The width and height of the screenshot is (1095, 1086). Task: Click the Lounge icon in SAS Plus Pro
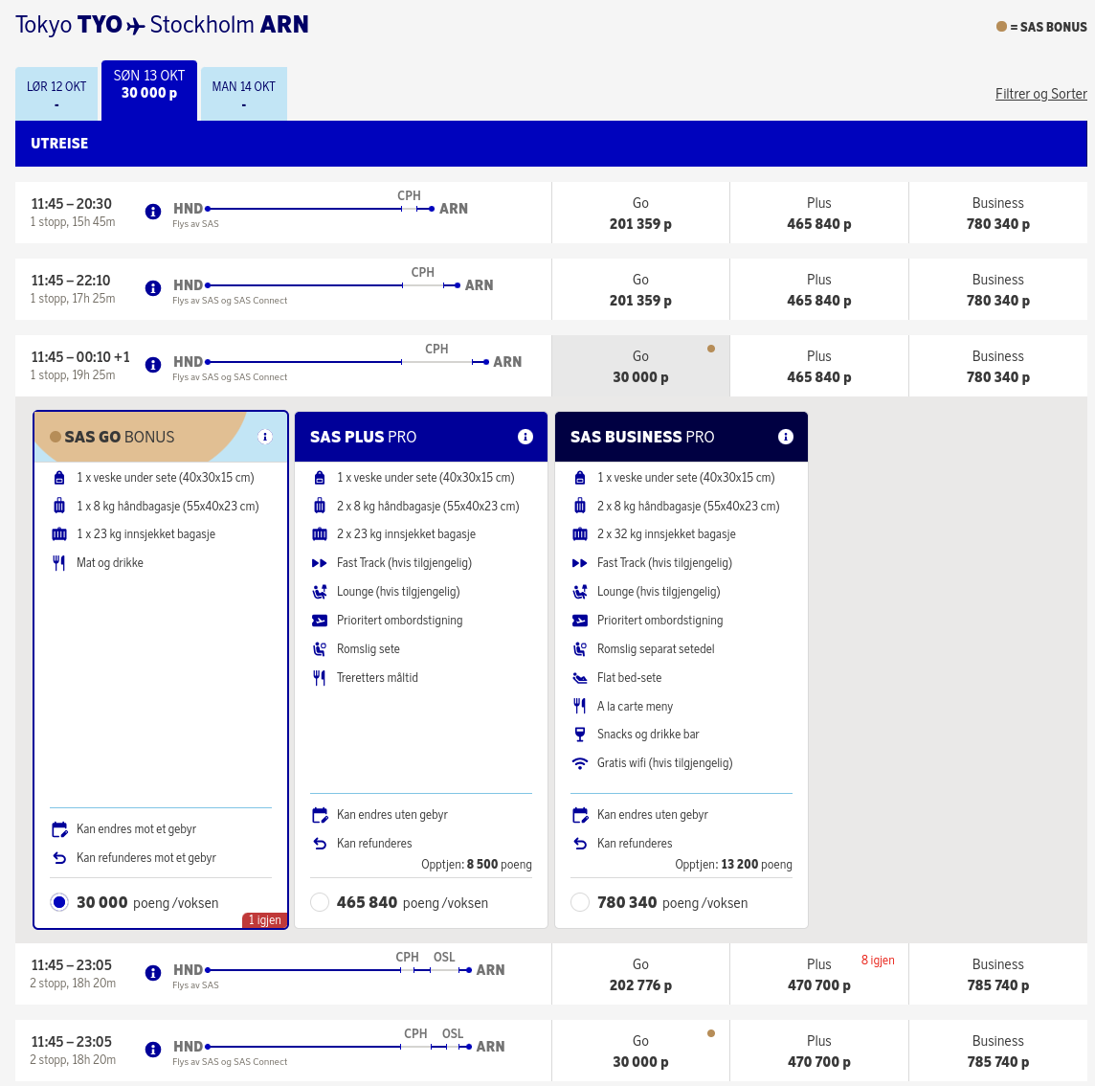(319, 592)
